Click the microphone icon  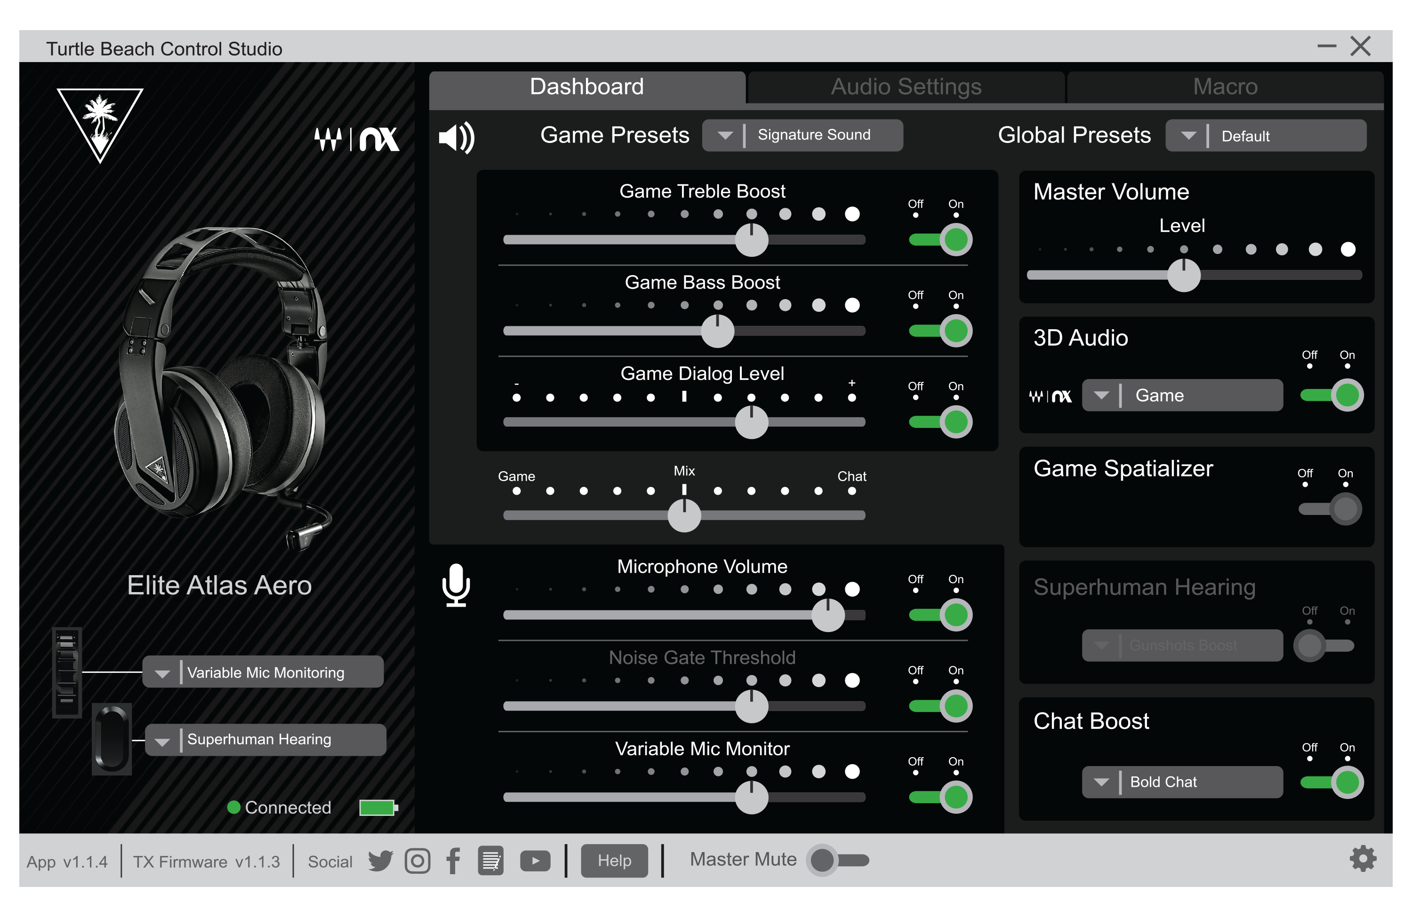pyautogui.click(x=456, y=585)
